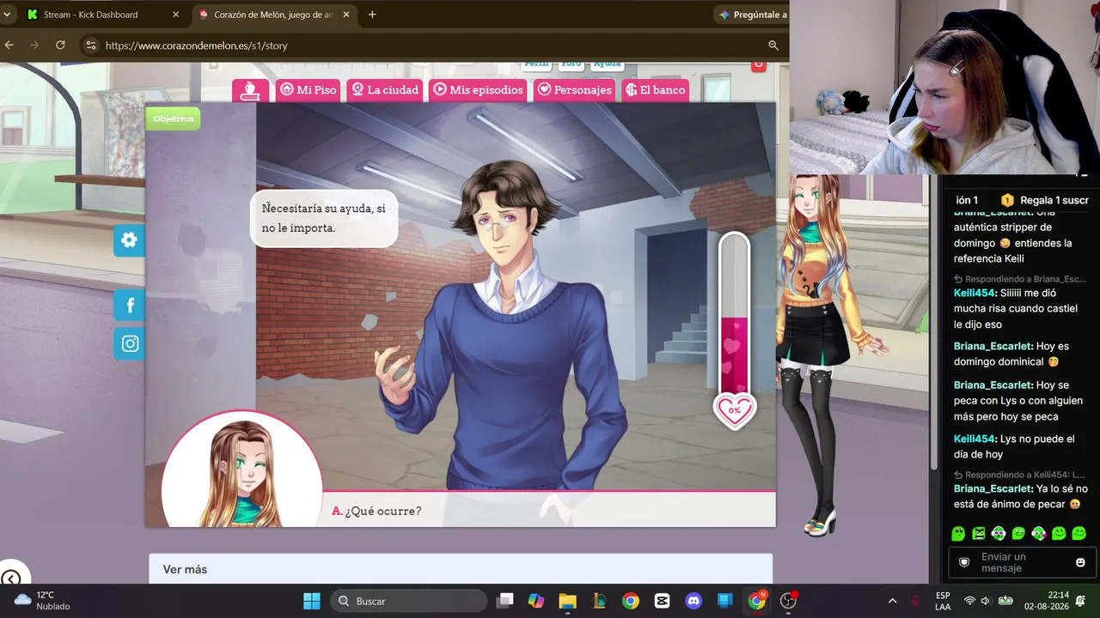1100x618 pixels.
Task: Switch to Stream - Kick Dashboard tab
Action: (102, 15)
